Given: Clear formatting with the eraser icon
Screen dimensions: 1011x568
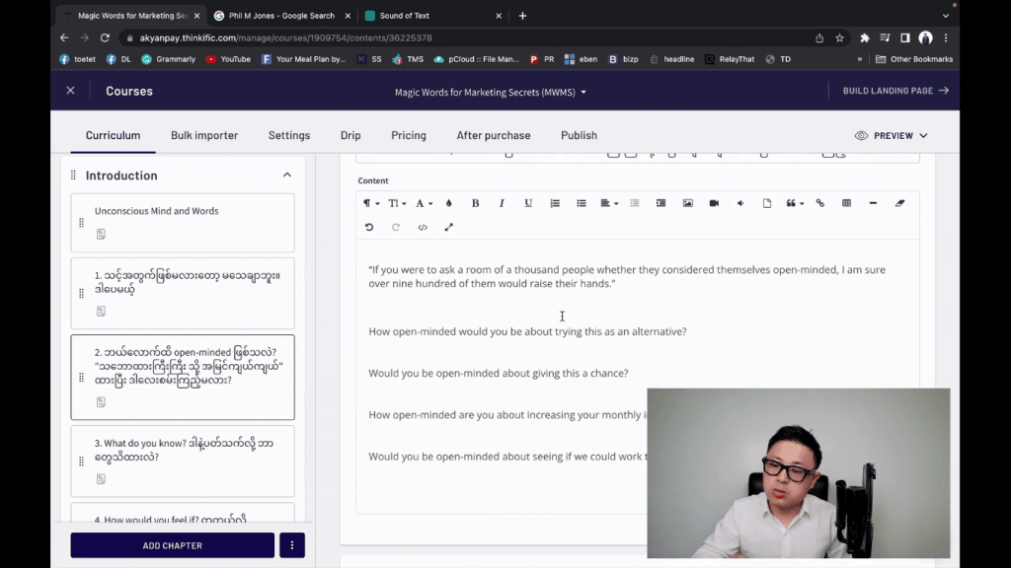Looking at the screenshot, I should 900,203.
